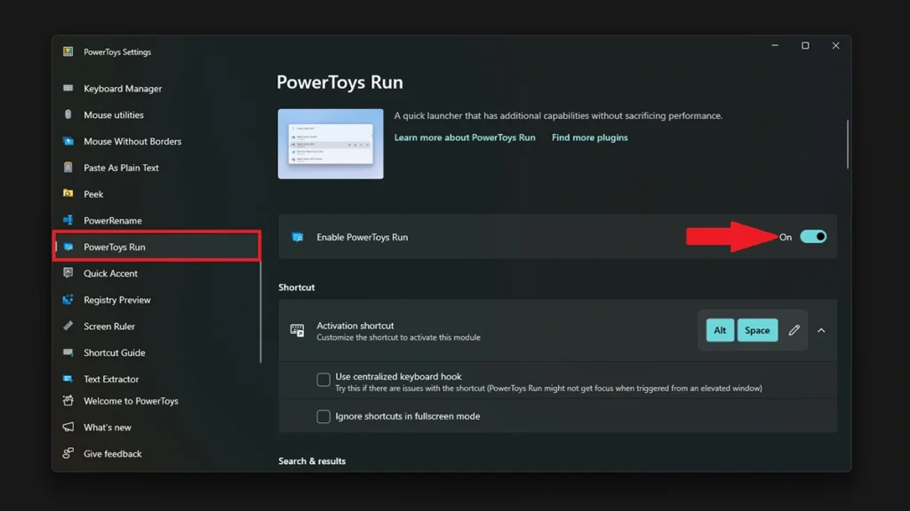This screenshot has height=511, width=910.
Task: Click the Paste As Plain Text icon
Action: click(68, 168)
